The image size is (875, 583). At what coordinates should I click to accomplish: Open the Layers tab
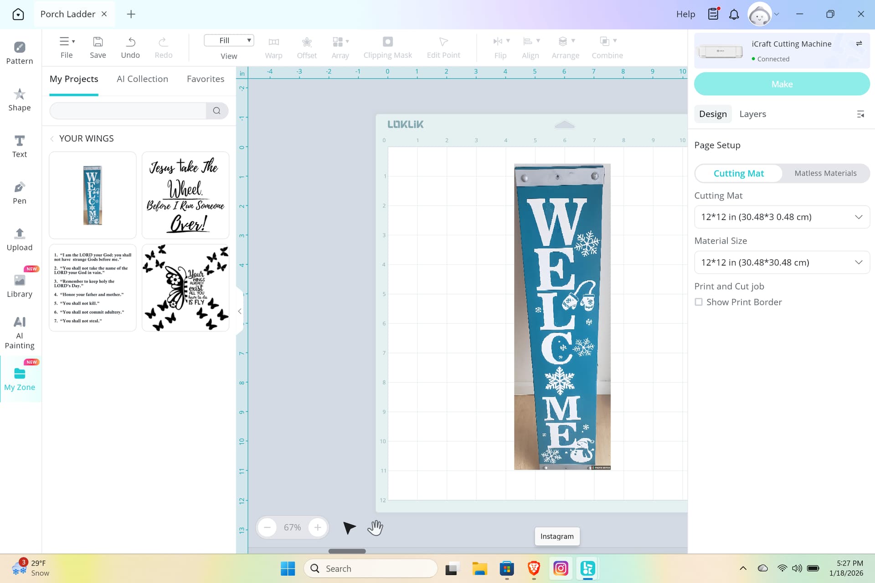click(x=752, y=114)
